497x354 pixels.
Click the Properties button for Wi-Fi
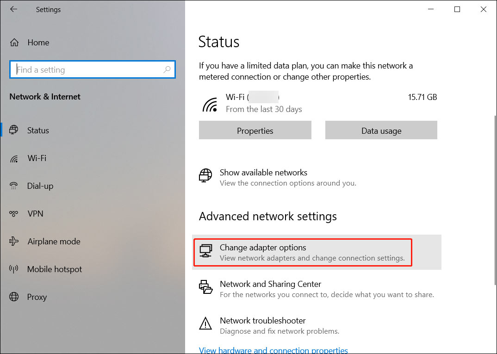255,130
